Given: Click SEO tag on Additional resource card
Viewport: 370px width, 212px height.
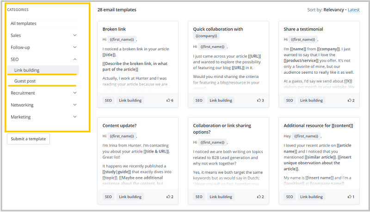Looking at the screenshot, I should [290, 197].
